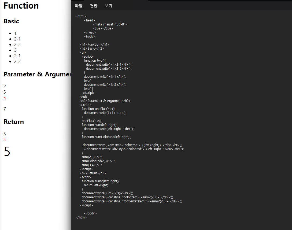Open the 보기 menu
Screen dimensions: 292x230
tap(109, 6)
